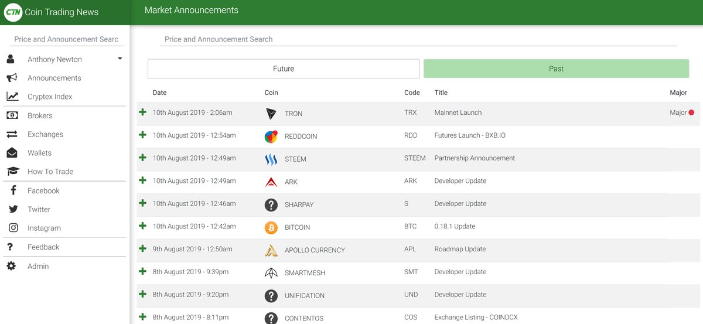The width and height of the screenshot is (703, 324).
Task: Click the SHARPAY placeholder coin icon
Action: (x=271, y=204)
